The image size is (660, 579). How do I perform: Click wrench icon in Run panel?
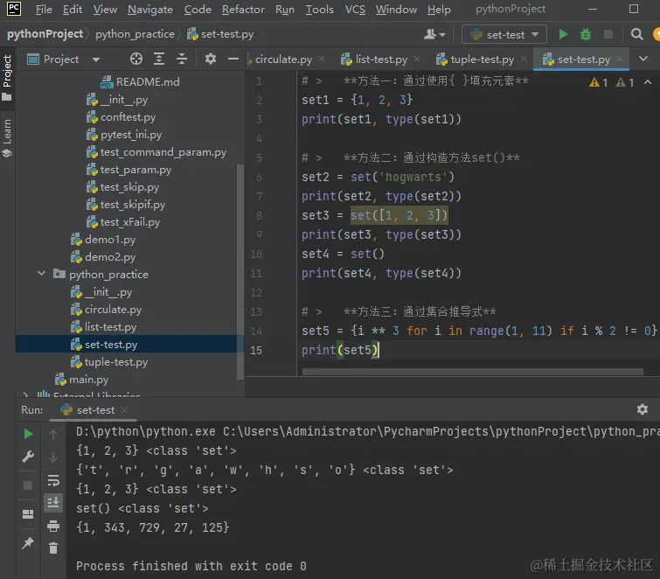(28, 457)
